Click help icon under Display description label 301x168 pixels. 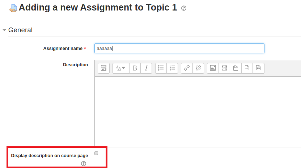pyautogui.click(x=84, y=164)
